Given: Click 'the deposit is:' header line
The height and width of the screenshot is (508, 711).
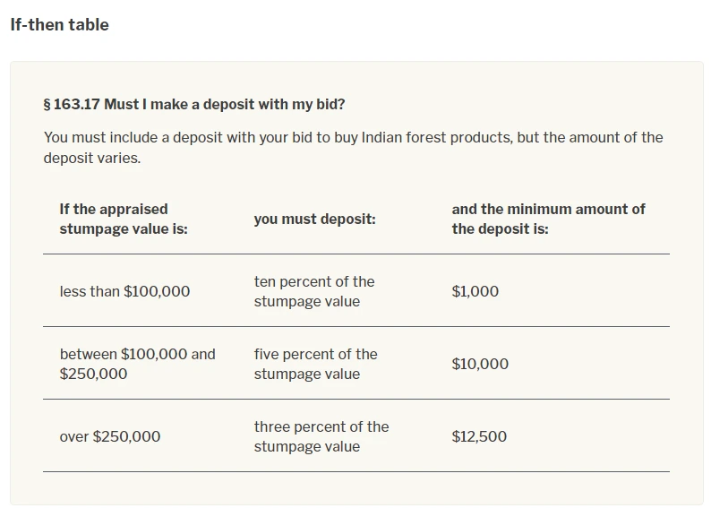Looking at the screenshot, I should [501, 228].
